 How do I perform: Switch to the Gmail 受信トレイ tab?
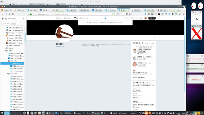coord(59,10)
